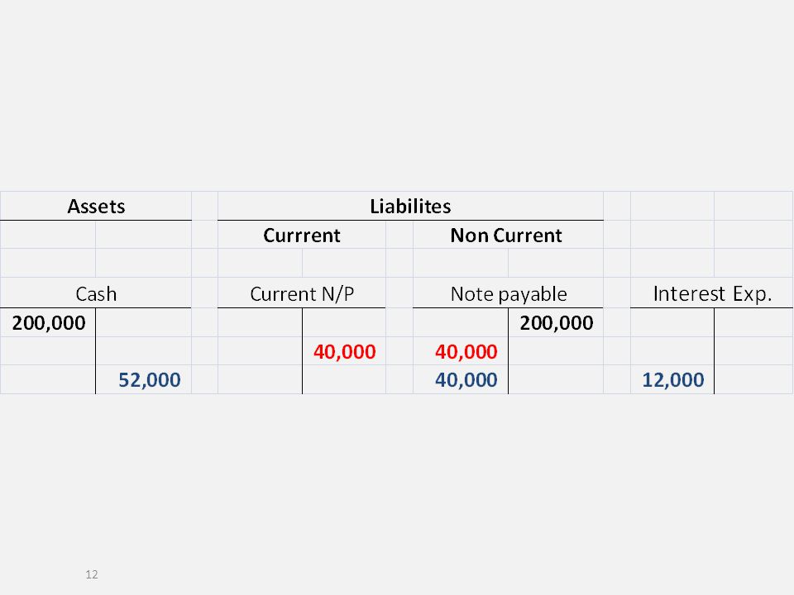Select the 52,000 credit under Cash
794x595 pixels.
150,379
